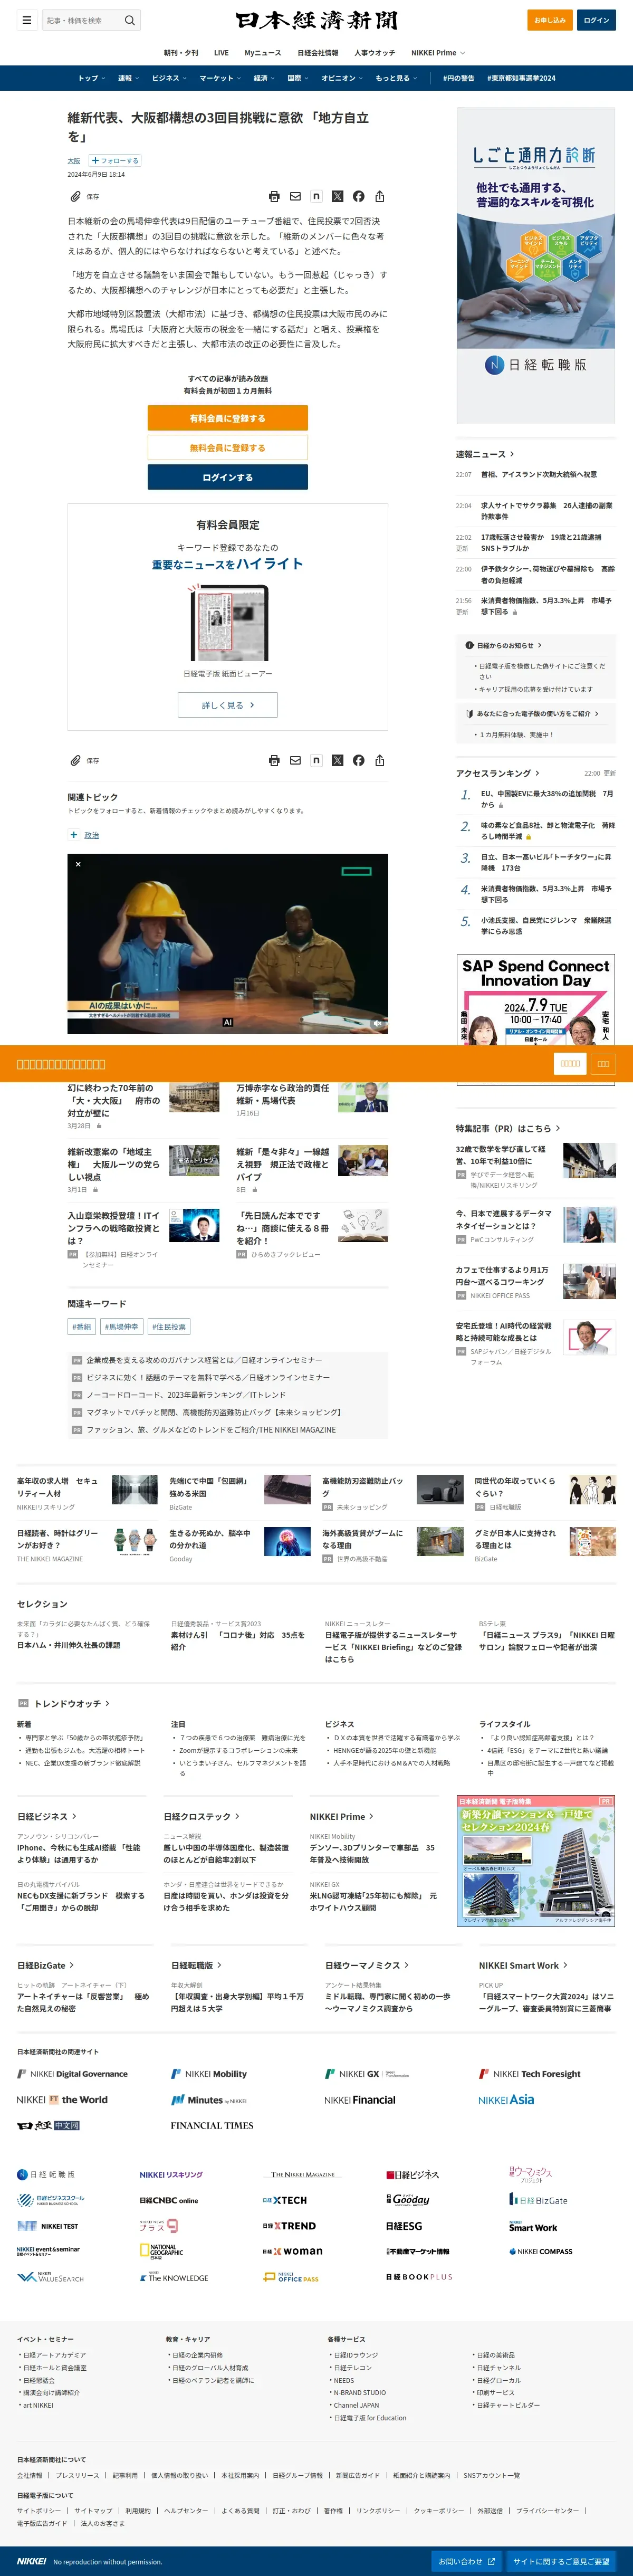Click the お問い合わせ footer button
The width and height of the screenshot is (633, 2576).
point(466,2561)
